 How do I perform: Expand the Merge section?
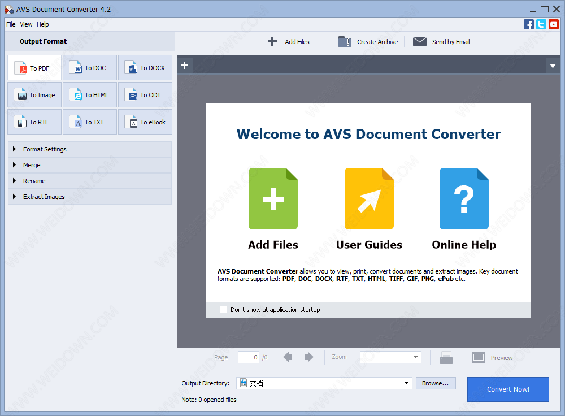click(90, 165)
